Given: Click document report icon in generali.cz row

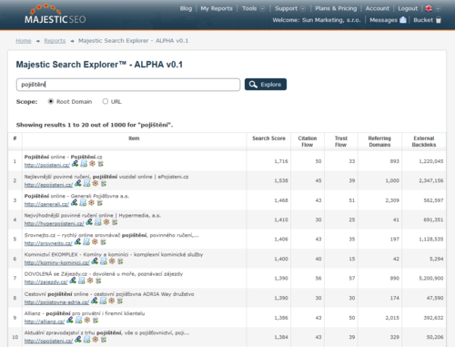Looking at the screenshot, I should coord(83,203).
